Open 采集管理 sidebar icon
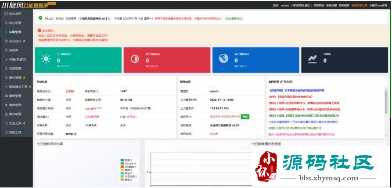The width and height of the screenshot is (392, 188). (6, 69)
